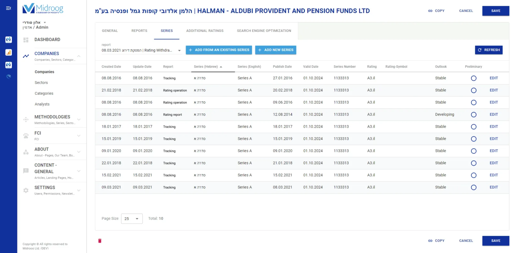Toggle Preliminary for row created 21.02.2018
The image size is (518, 253).
(x=474, y=90)
